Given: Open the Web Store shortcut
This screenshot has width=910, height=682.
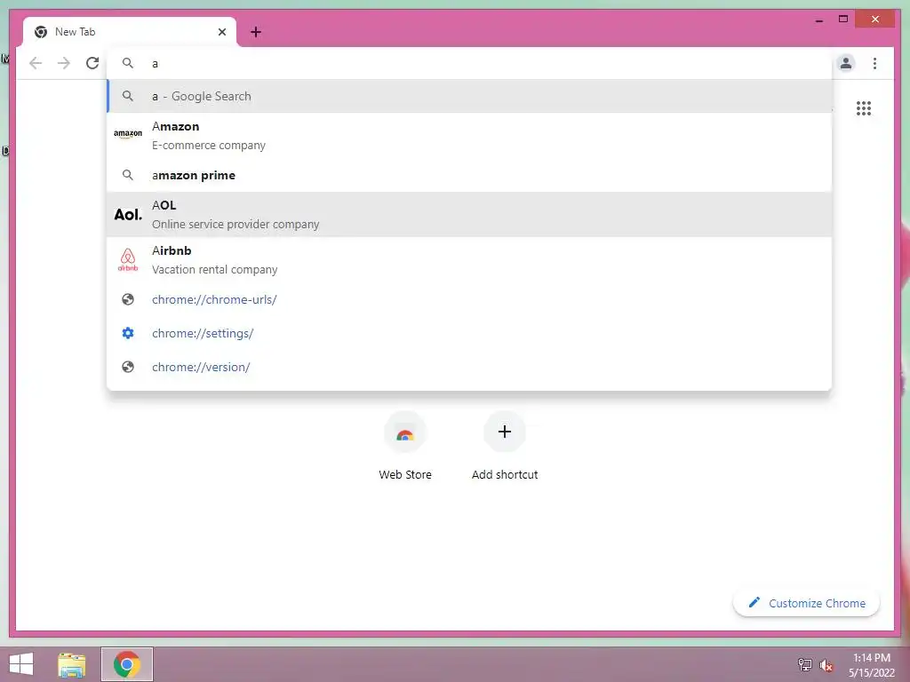Looking at the screenshot, I should click(x=405, y=446).
